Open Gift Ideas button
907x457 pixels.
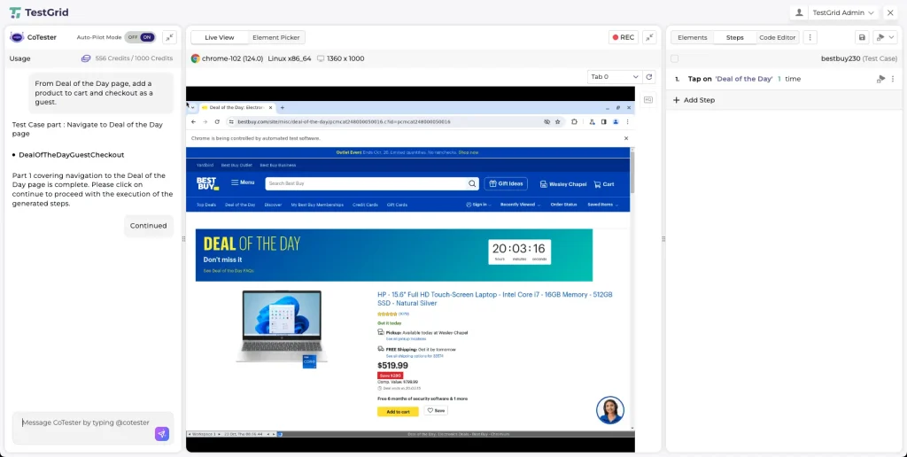click(506, 184)
